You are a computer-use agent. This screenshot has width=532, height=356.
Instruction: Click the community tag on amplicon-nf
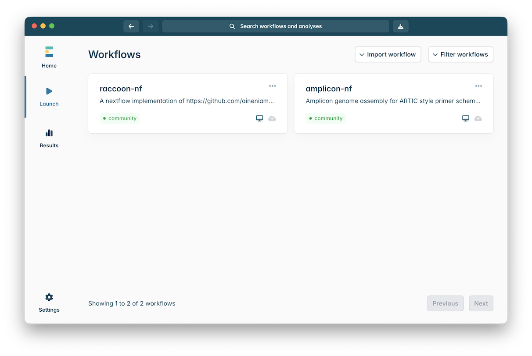click(325, 118)
